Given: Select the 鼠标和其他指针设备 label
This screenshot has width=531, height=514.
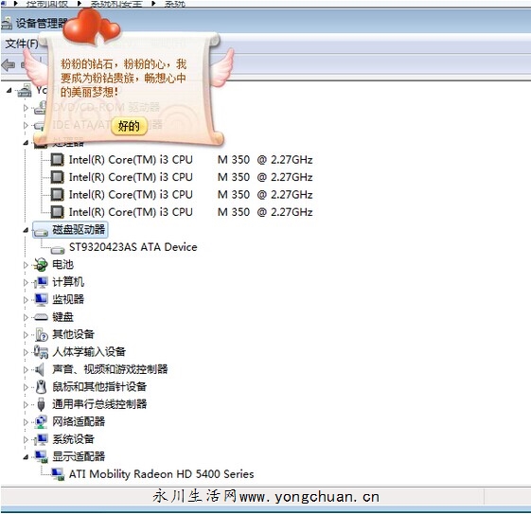Looking at the screenshot, I should (99, 387).
